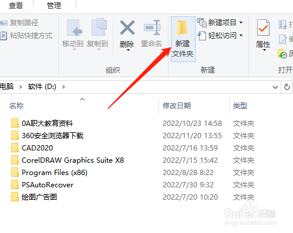Click 复制路径 (Copy path) button
The height and width of the screenshot is (233, 293).
tap(19, 23)
